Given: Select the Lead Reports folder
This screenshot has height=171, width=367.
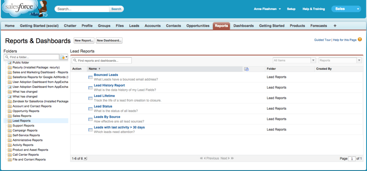Looking at the screenshot, I should point(22,121).
